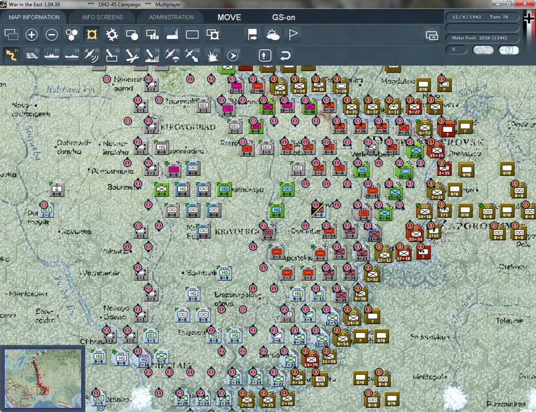Image resolution: width=536 pixels, height=412 pixels.
Task: Click the Tokmak town label
Action: [x=509, y=320]
